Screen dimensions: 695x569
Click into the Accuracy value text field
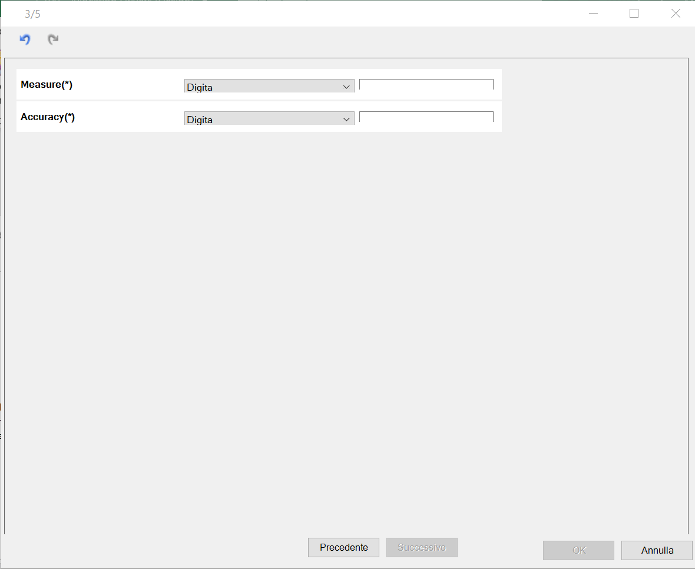pos(426,117)
